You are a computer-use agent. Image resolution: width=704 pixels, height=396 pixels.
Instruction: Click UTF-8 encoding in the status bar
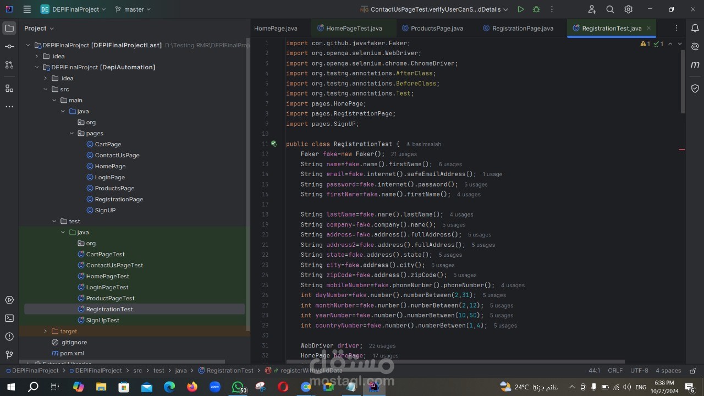(x=639, y=370)
